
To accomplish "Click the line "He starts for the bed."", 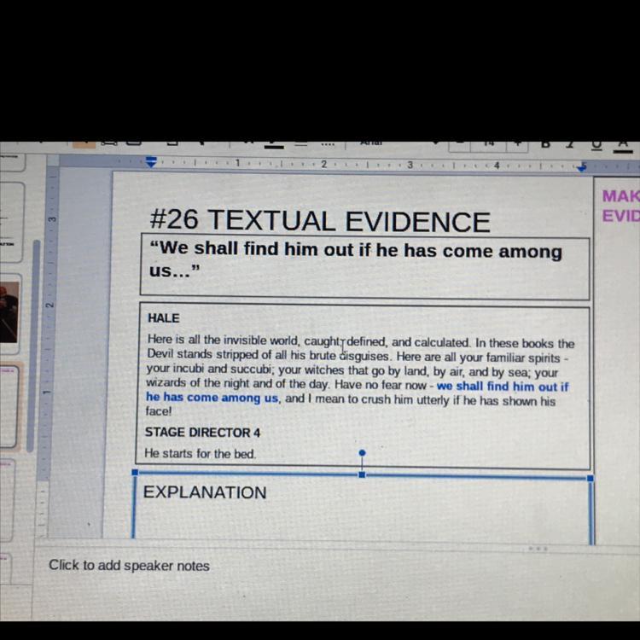I will pos(200,453).
